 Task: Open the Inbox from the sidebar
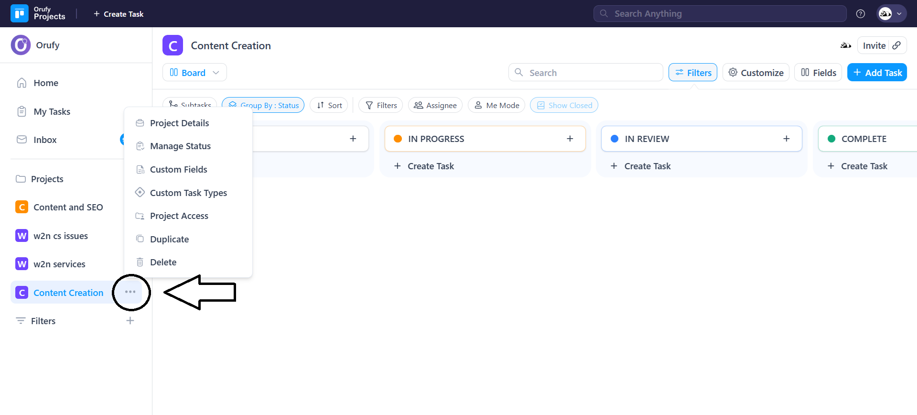pyautogui.click(x=45, y=140)
